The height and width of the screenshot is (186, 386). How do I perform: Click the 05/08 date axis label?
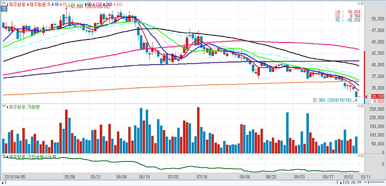(69, 176)
